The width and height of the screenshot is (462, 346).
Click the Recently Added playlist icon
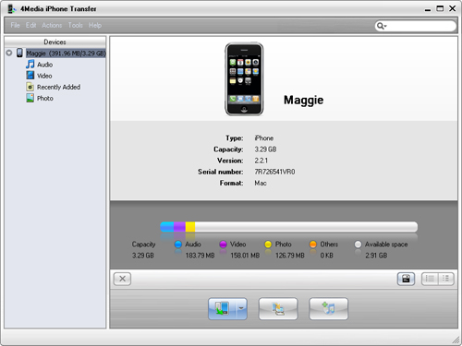click(30, 87)
